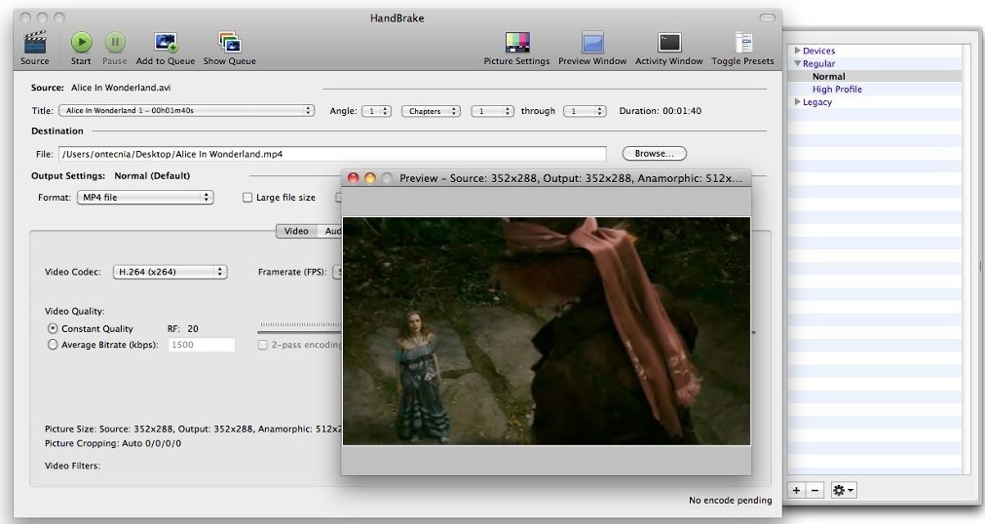Click the source name 'Alice In Wonderland.avi'
985x524 pixels.
(x=121, y=88)
